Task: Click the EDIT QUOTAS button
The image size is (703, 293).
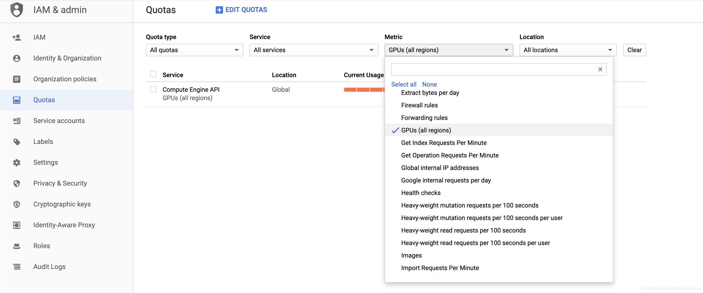Action: 241,10
